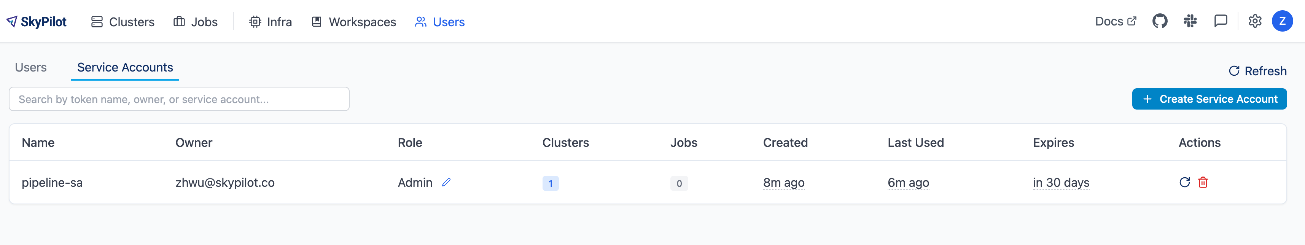Open the settings gear icon
Image resolution: width=1305 pixels, height=245 pixels.
pyautogui.click(x=1255, y=21)
